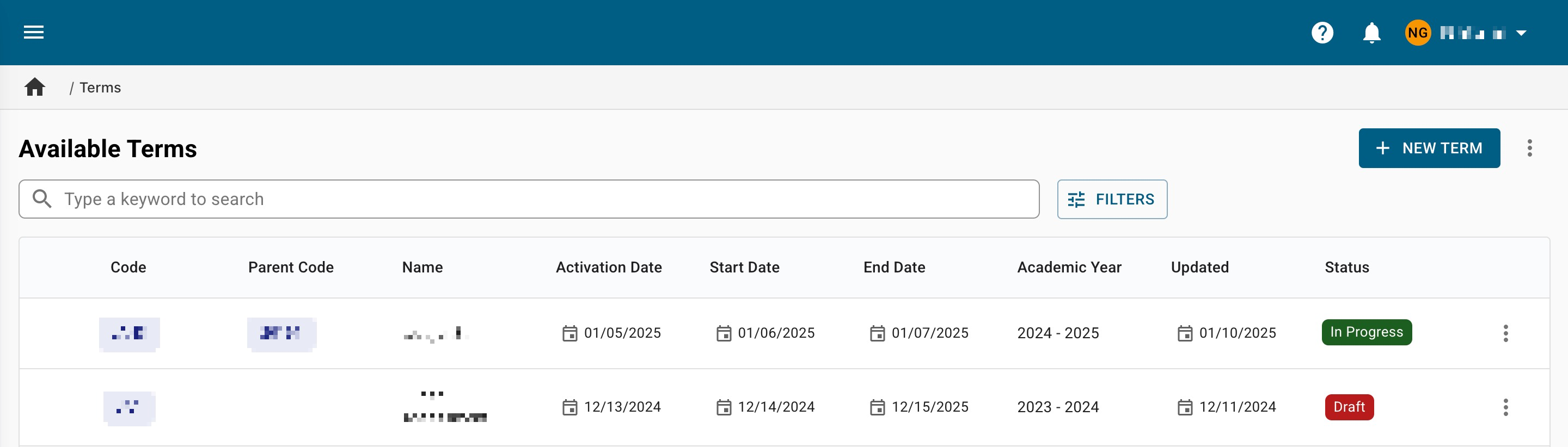
Task: Click the NEW TERM button
Action: pos(1429,148)
